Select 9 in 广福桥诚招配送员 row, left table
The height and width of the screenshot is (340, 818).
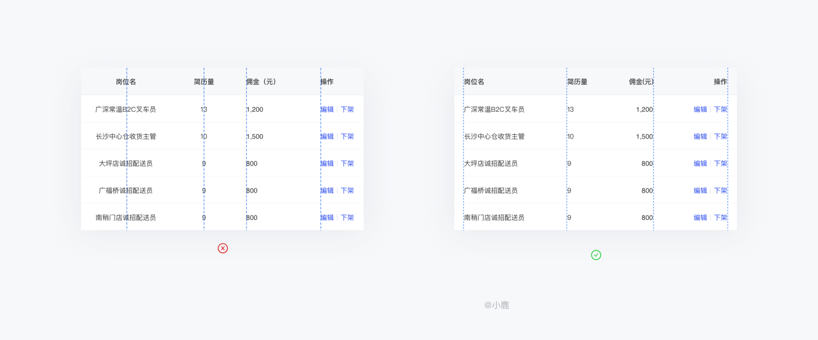(x=204, y=190)
